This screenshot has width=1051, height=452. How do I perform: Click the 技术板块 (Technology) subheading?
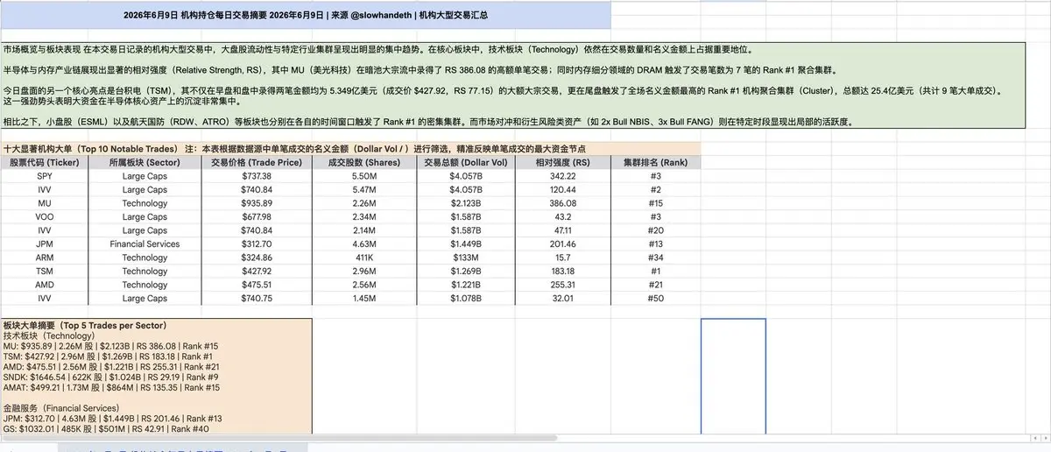coord(49,335)
